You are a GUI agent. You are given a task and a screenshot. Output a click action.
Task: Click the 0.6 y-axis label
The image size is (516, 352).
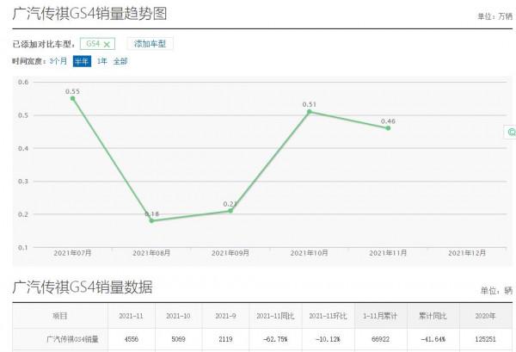(x=23, y=82)
